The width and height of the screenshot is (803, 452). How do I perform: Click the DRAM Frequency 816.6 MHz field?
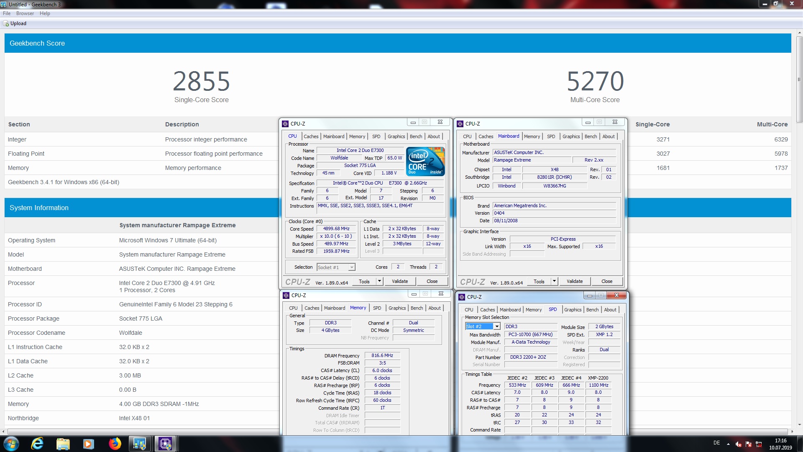[x=382, y=356]
